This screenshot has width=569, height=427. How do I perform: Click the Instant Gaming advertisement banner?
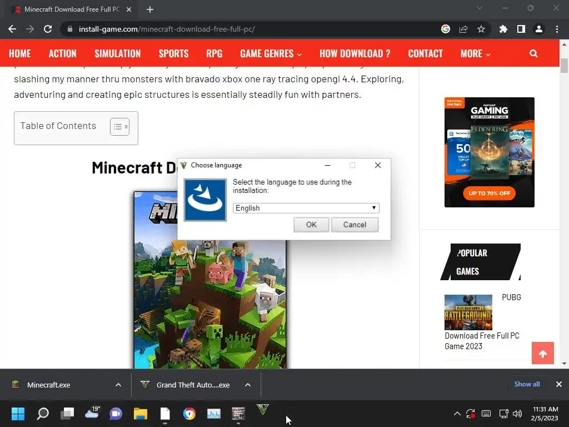coord(490,152)
